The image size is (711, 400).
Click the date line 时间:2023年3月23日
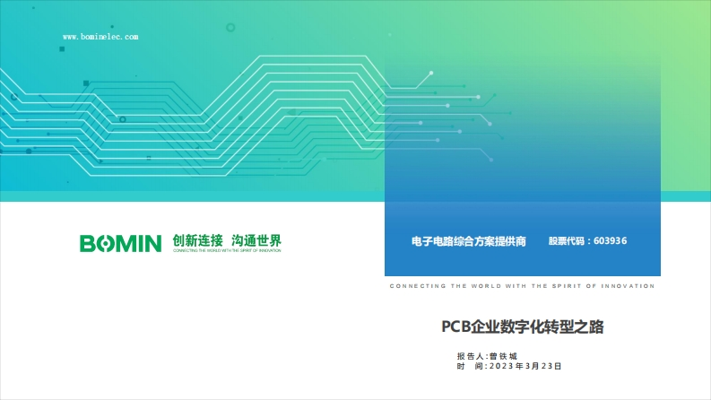click(x=509, y=366)
